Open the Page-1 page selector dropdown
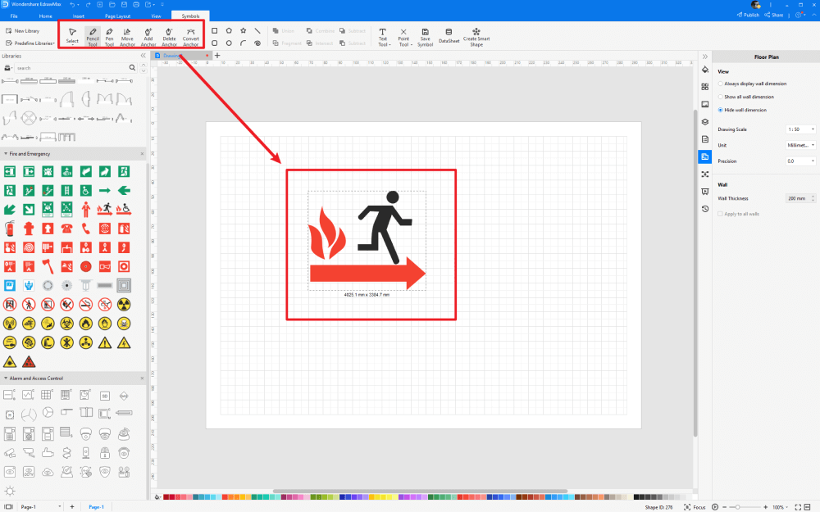Viewport: 820px width, 512px height. pyautogui.click(x=41, y=507)
